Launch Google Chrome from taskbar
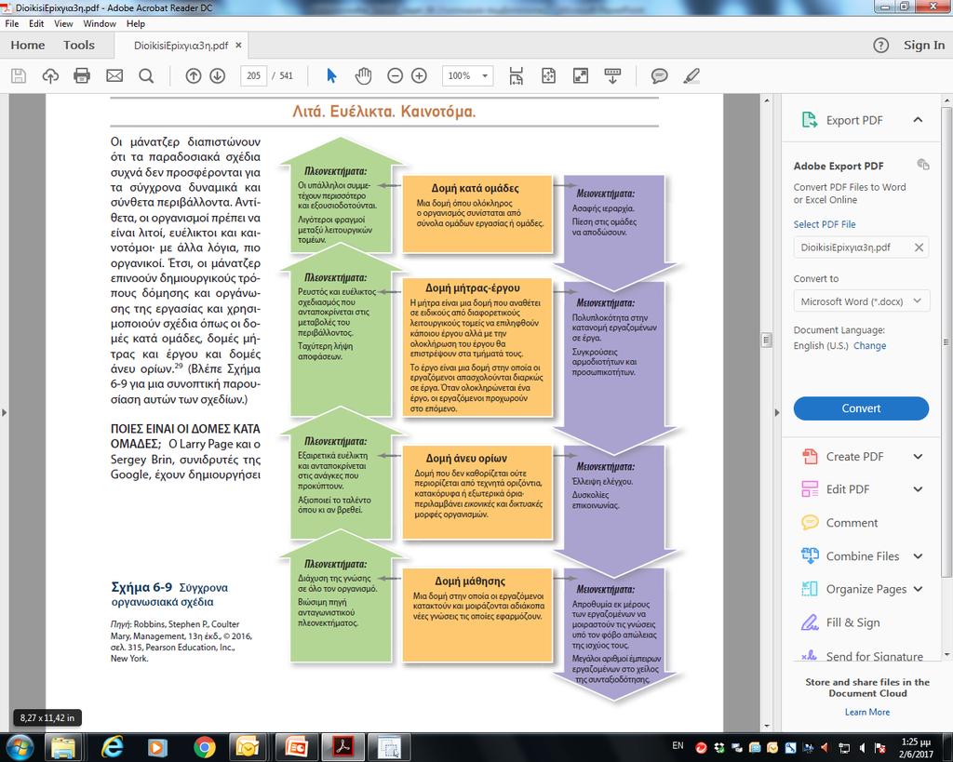Screen dimensions: 953x762 (x=204, y=747)
